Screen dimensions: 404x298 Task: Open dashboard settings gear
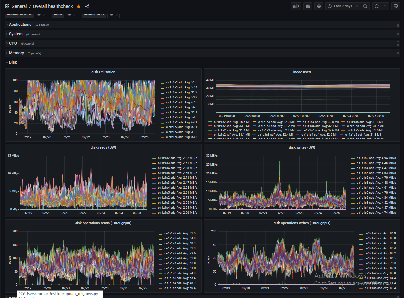[x=319, y=6]
